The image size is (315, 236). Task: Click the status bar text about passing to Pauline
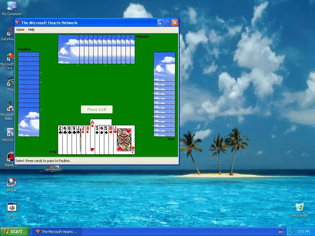point(43,161)
